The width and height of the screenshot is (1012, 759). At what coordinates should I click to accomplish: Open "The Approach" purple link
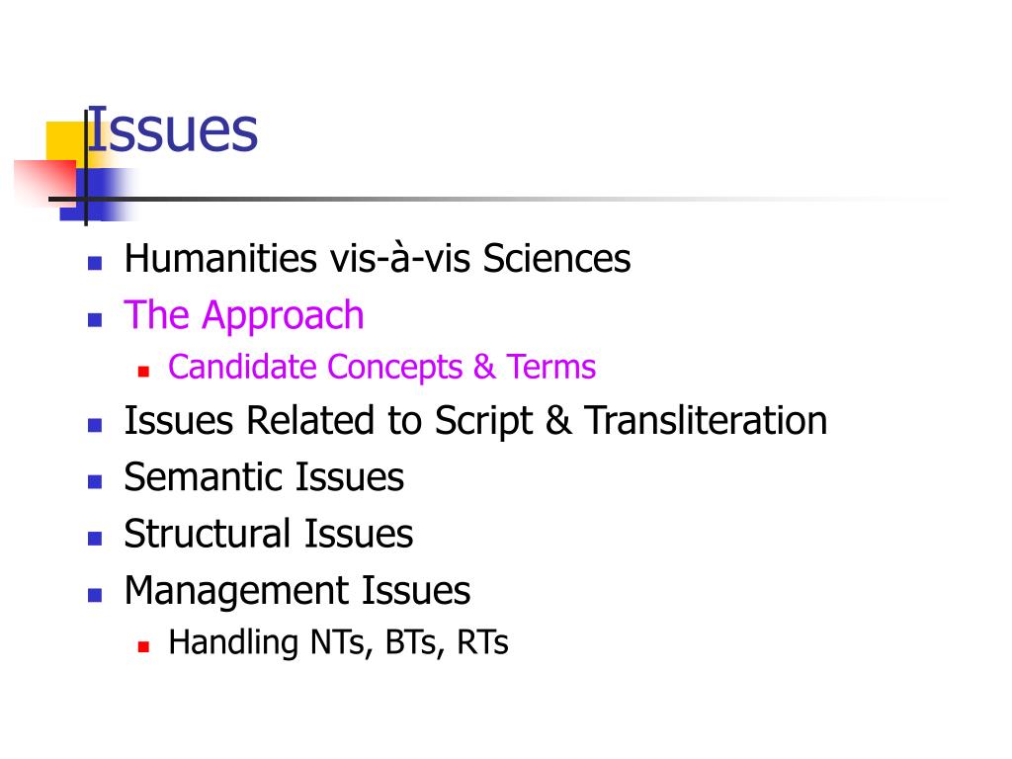point(244,315)
